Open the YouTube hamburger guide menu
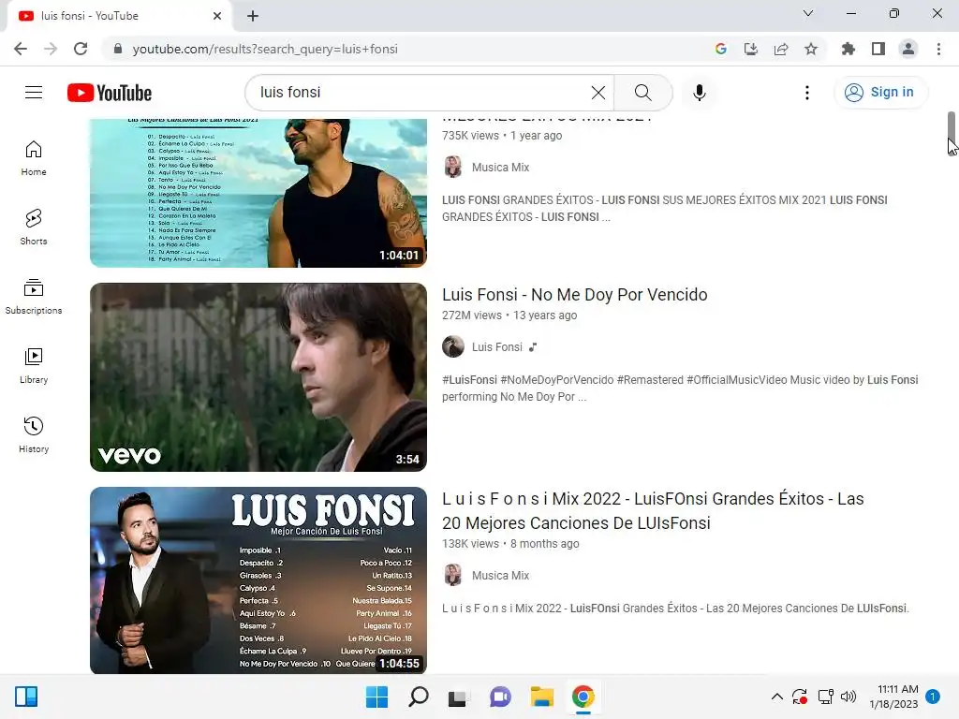Viewport: 959px width, 719px height. point(34,93)
